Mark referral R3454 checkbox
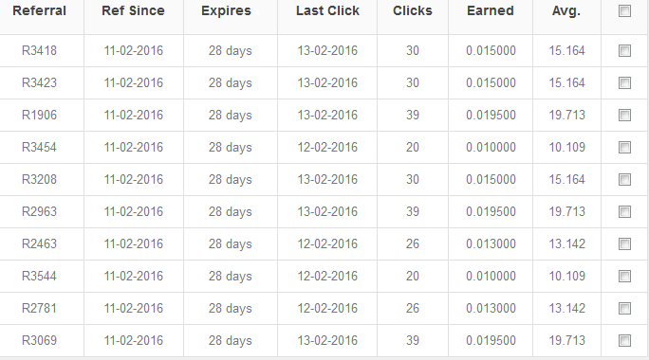Image resolution: width=649 pixels, height=360 pixels. point(624,148)
